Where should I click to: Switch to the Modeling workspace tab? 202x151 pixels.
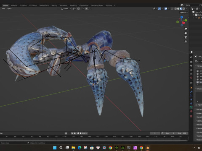pos(14,5)
